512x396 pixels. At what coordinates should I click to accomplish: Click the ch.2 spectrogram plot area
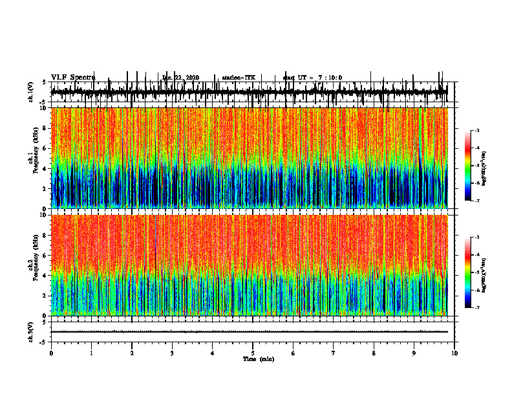click(249, 265)
